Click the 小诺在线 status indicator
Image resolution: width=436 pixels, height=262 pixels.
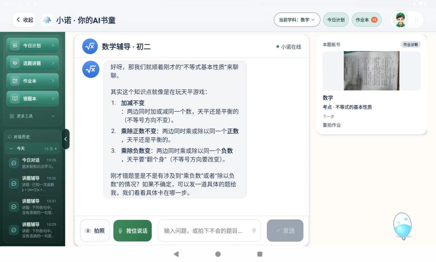click(289, 47)
